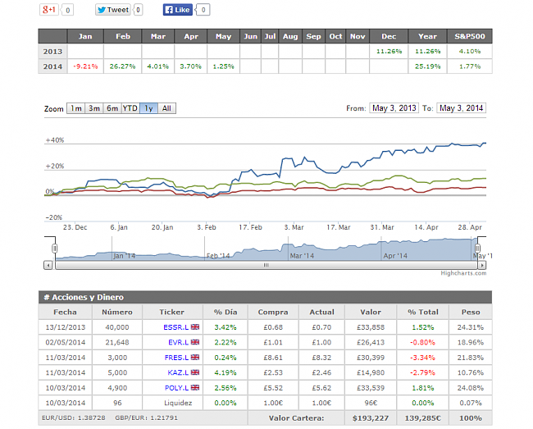Click the % Total column header
Screen dimensions: 533x429
coord(423,312)
